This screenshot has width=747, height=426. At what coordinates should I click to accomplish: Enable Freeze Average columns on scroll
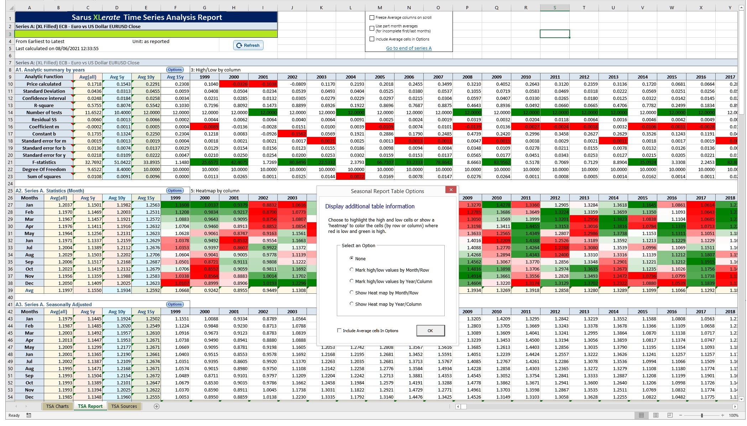tap(372, 17)
